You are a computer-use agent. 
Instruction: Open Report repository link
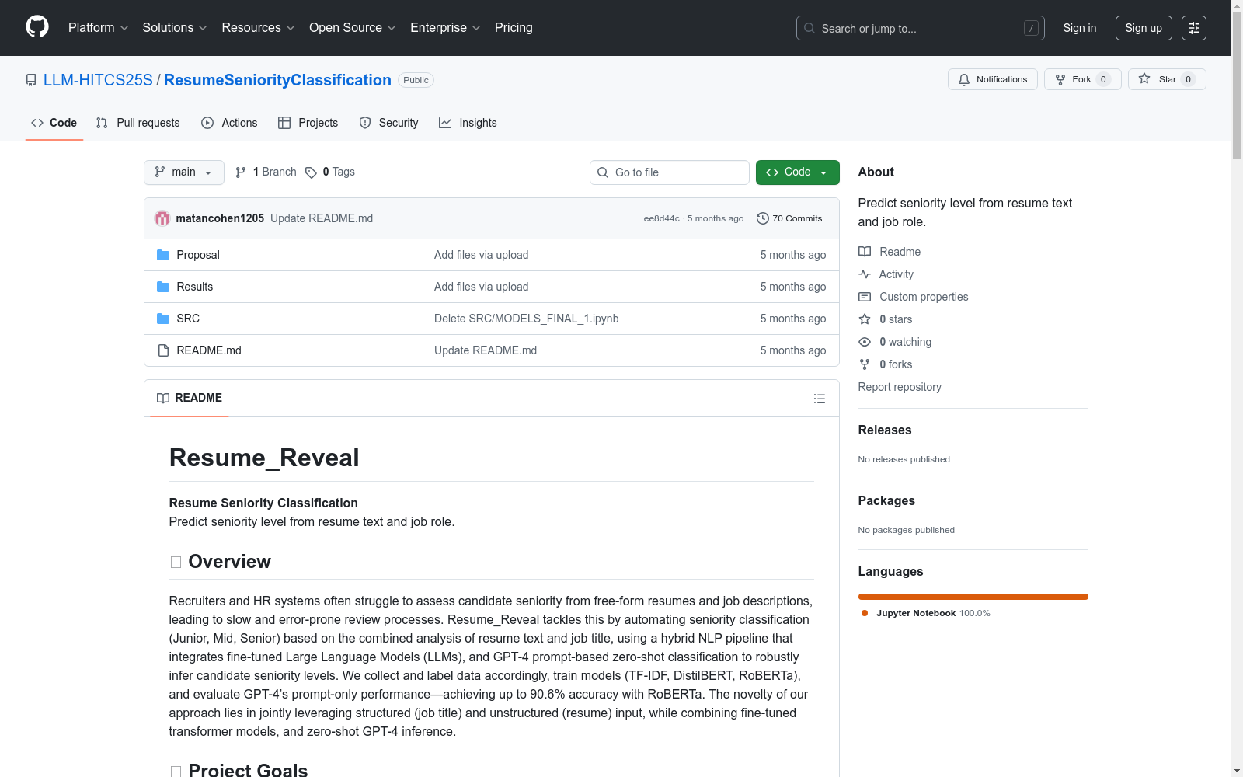pyautogui.click(x=899, y=387)
